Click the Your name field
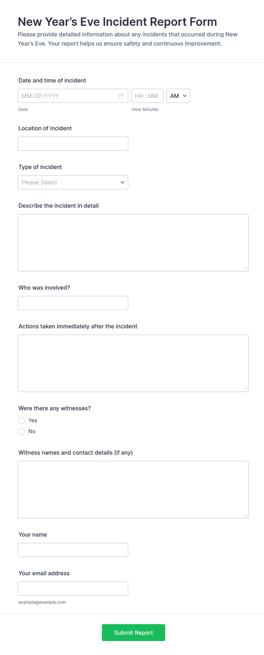 tap(73, 550)
